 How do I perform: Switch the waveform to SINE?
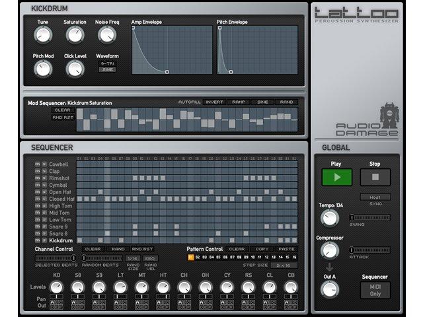tap(107, 69)
